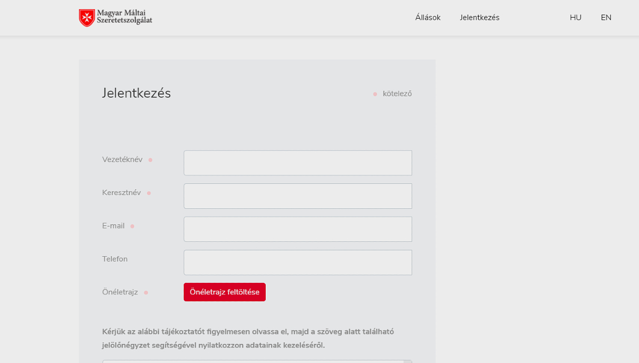Click into the Keresztnév text field
The height and width of the screenshot is (363, 639).
click(298, 196)
